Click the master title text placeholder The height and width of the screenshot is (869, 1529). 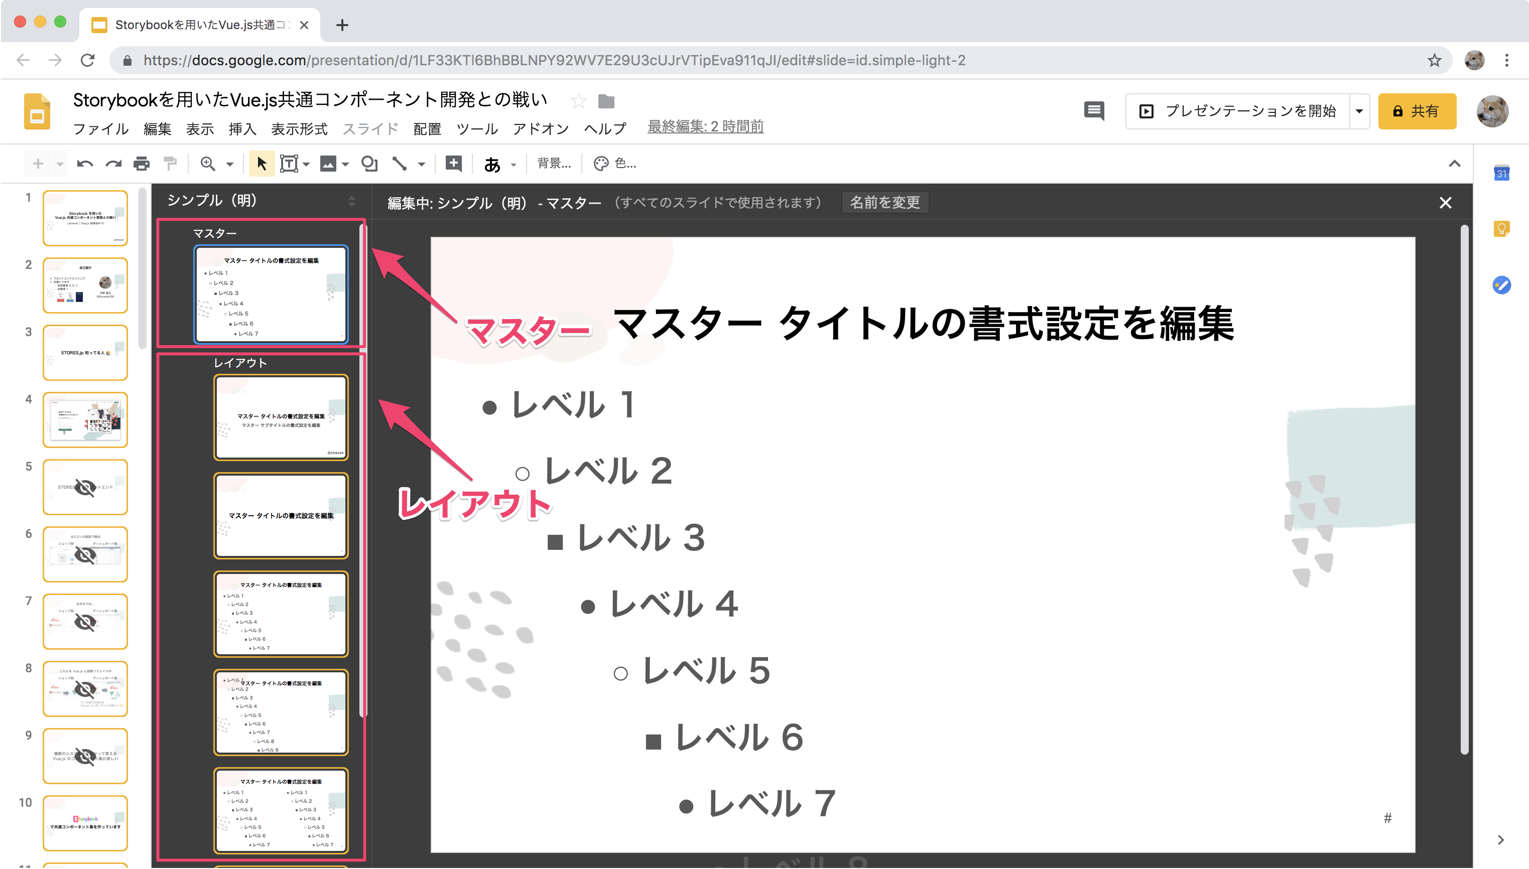923,324
